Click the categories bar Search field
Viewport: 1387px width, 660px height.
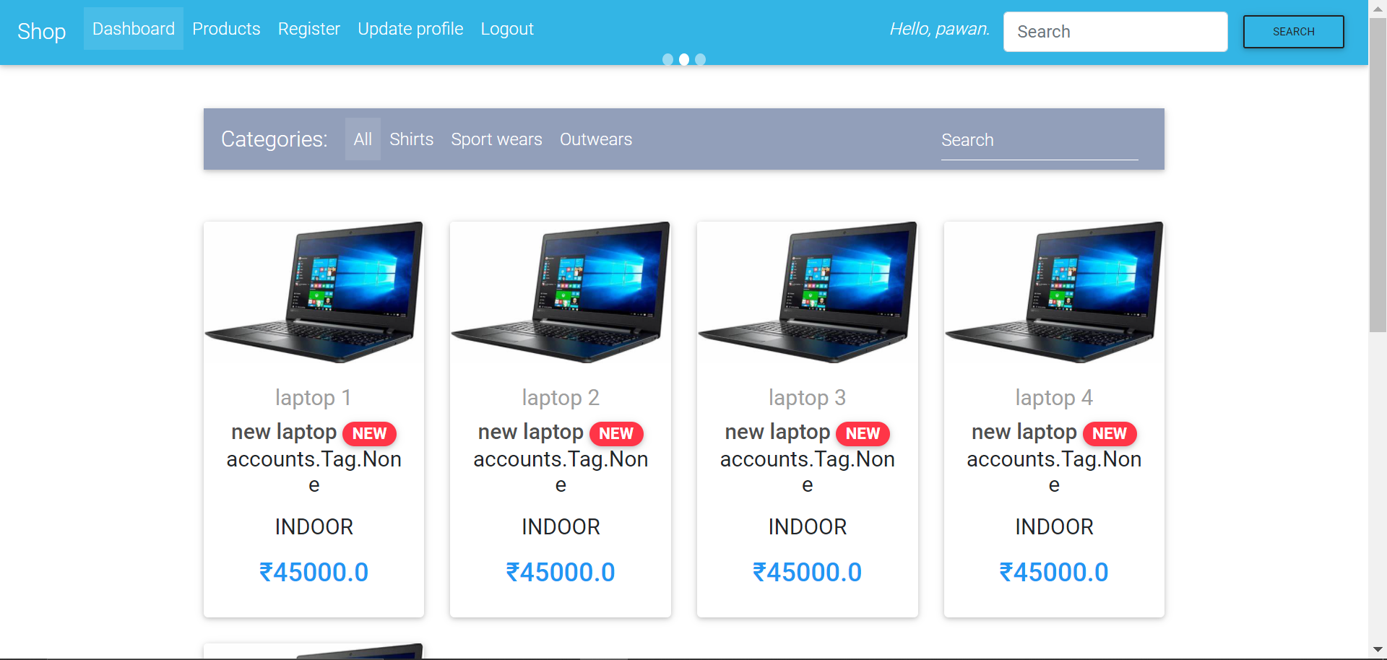(x=1040, y=140)
